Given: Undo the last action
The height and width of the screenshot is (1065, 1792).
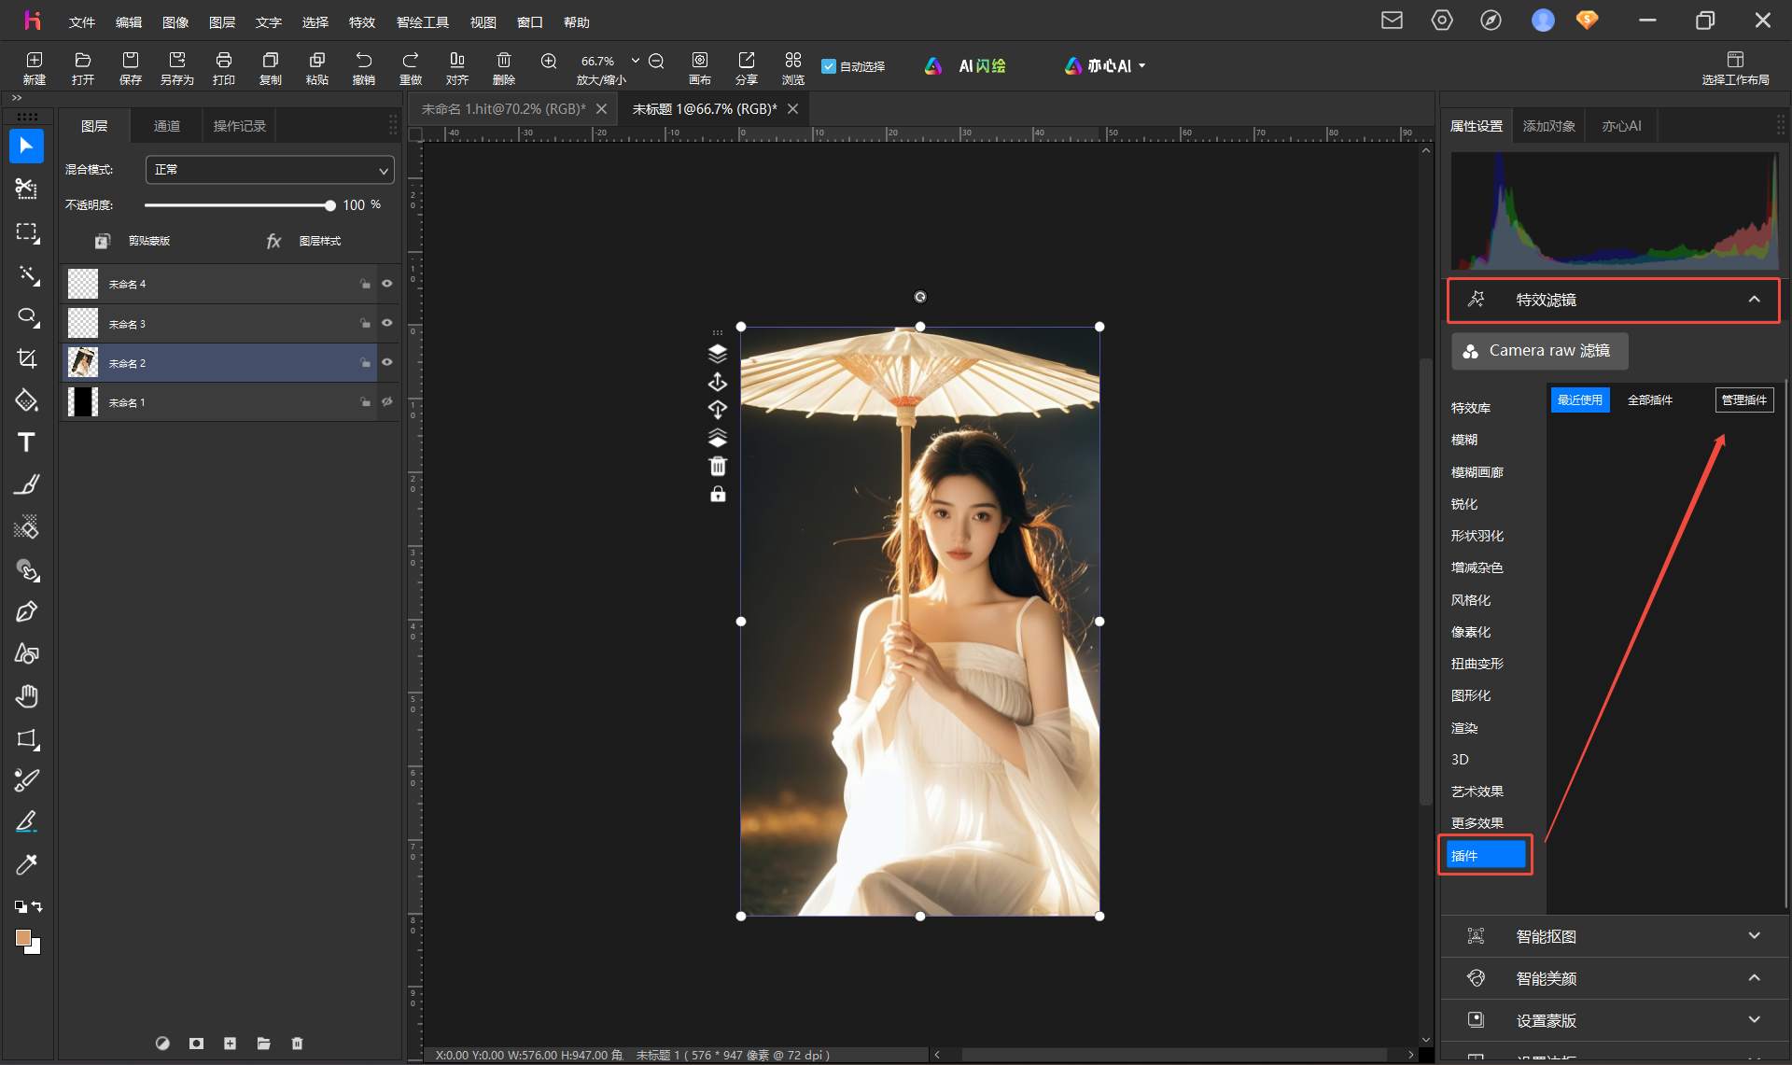Looking at the screenshot, I should click(x=364, y=68).
